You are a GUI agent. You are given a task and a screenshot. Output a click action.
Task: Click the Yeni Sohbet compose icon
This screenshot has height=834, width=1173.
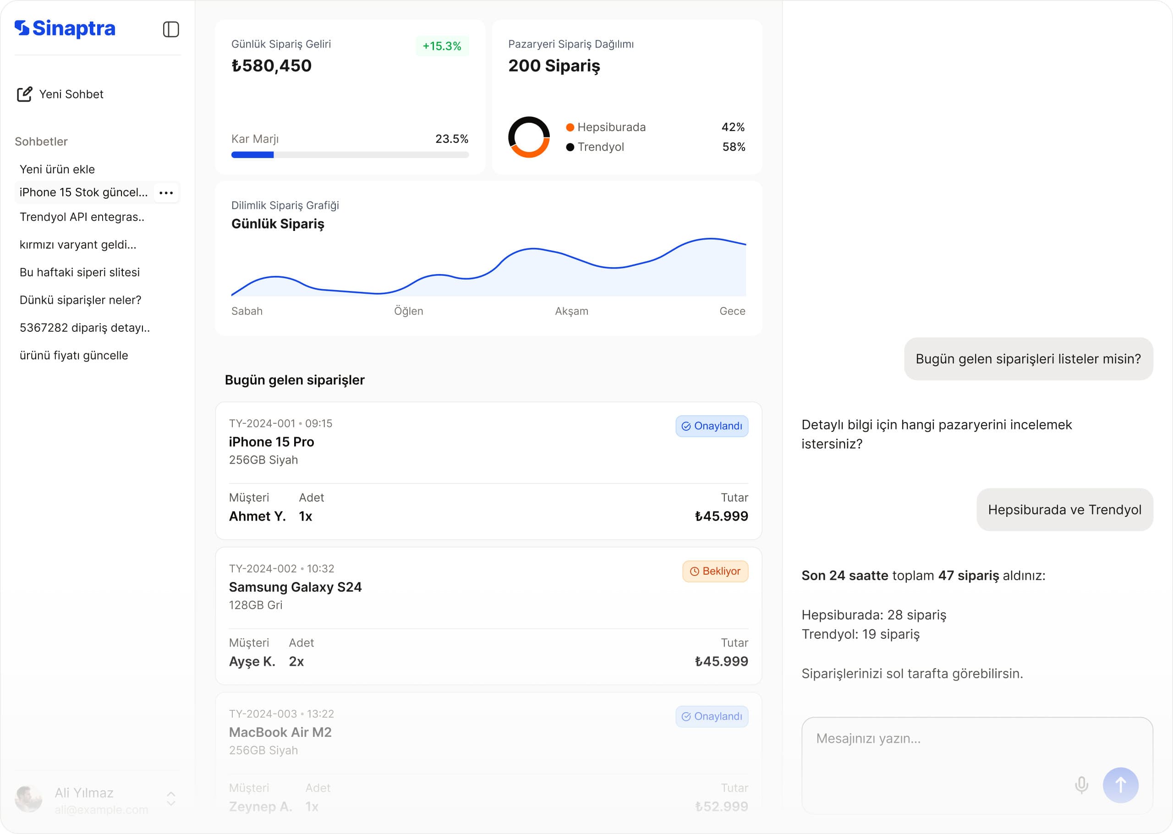pyautogui.click(x=25, y=94)
